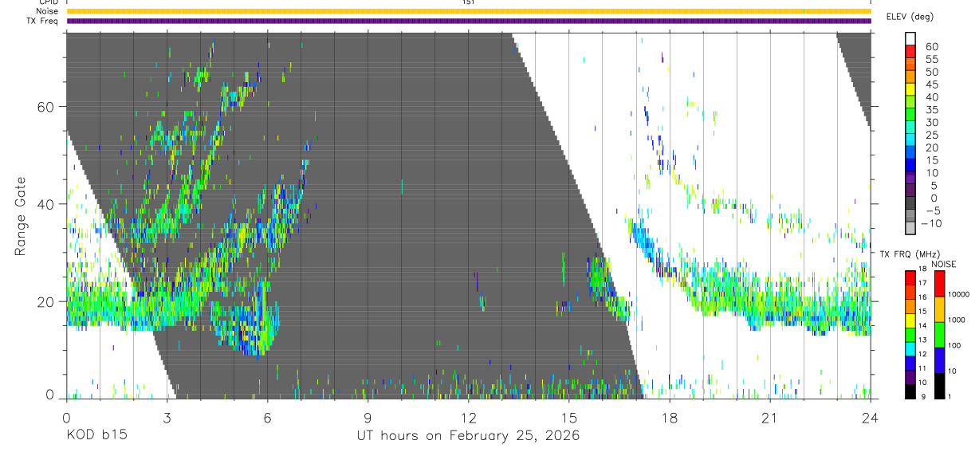
Task: Click the 'KOD b15' radar label
Action: (96, 436)
